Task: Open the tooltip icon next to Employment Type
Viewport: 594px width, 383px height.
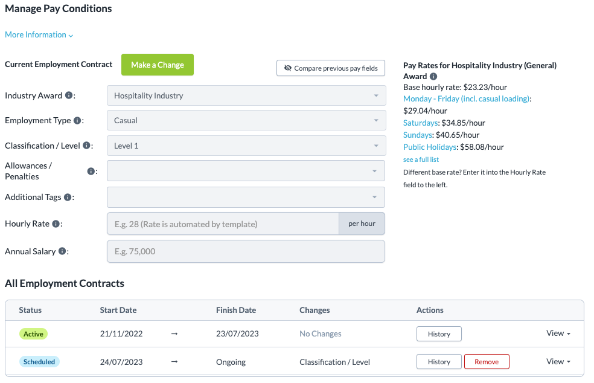Action: coord(78,120)
